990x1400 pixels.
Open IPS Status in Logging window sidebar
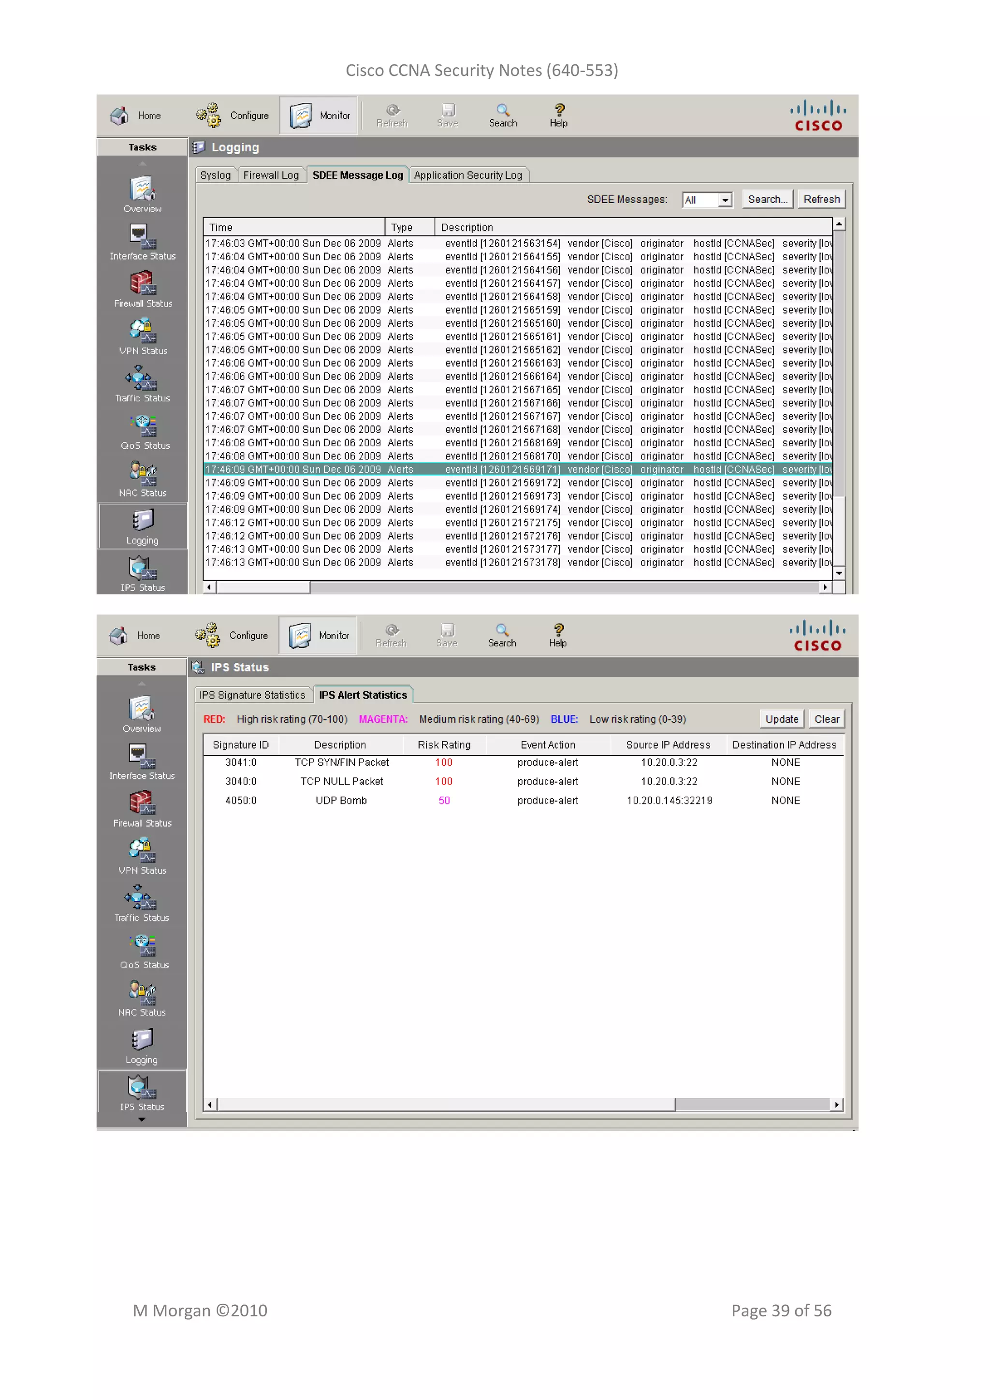pos(143,574)
